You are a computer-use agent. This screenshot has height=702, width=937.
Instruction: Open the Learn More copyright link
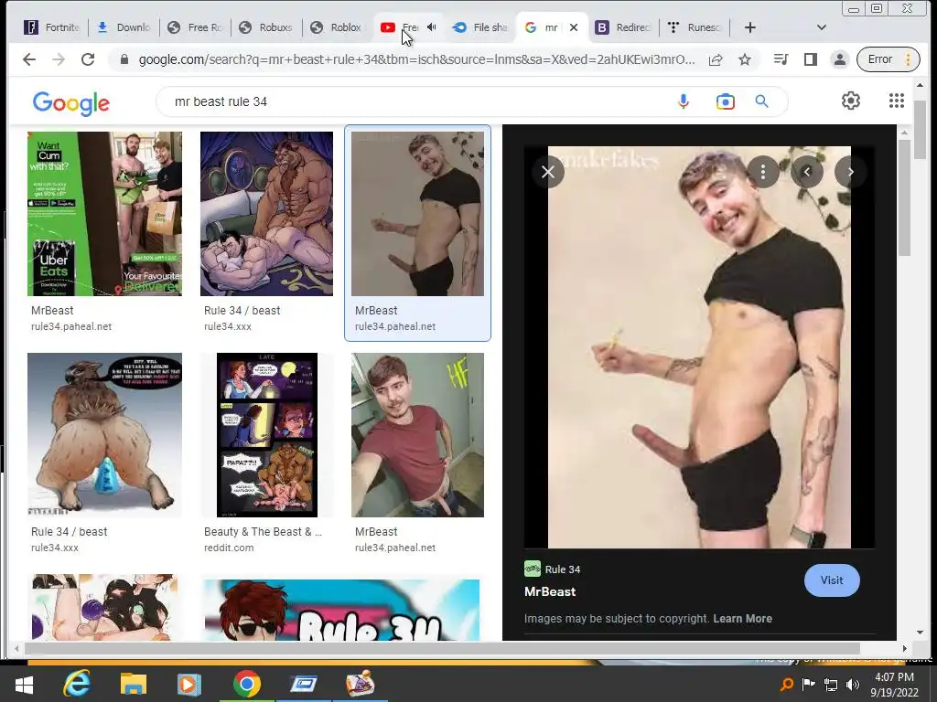pos(742,619)
